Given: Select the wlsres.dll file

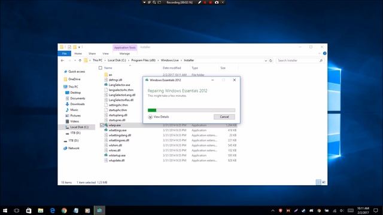Looking at the screenshot, I should click(x=114, y=150).
